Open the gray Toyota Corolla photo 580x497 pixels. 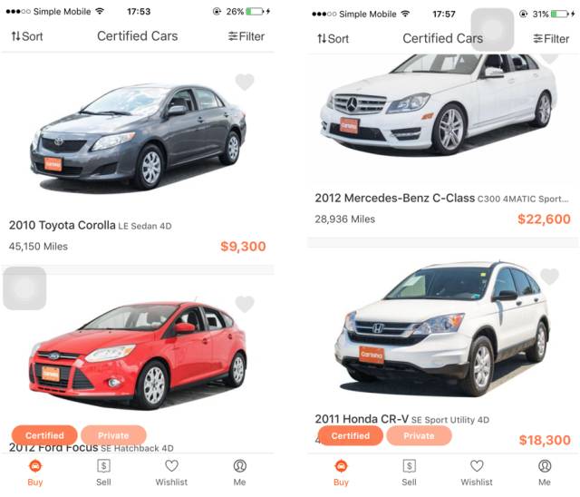pyautogui.click(x=138, y=137)
